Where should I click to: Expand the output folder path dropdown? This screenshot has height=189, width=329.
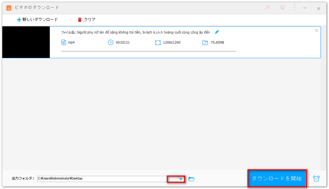point(181,179)
